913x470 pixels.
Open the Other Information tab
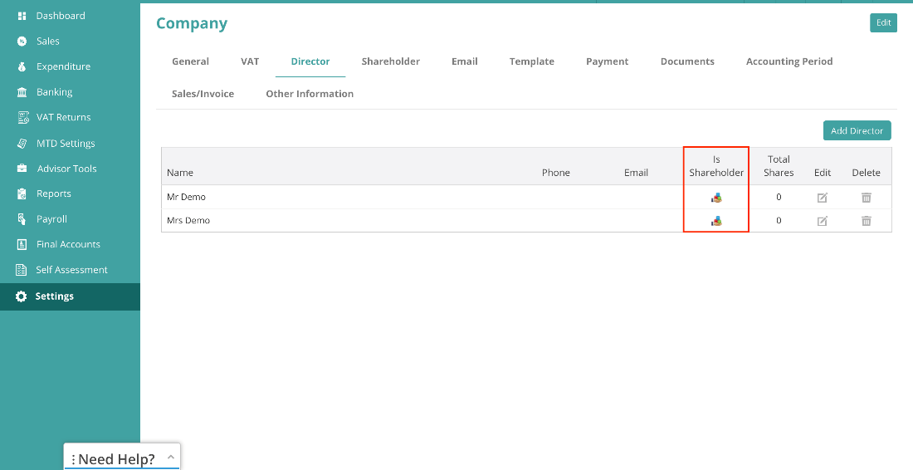[310, 94]
